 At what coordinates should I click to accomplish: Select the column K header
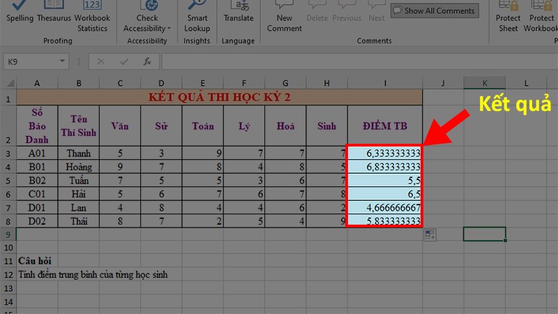pos(485,83)
